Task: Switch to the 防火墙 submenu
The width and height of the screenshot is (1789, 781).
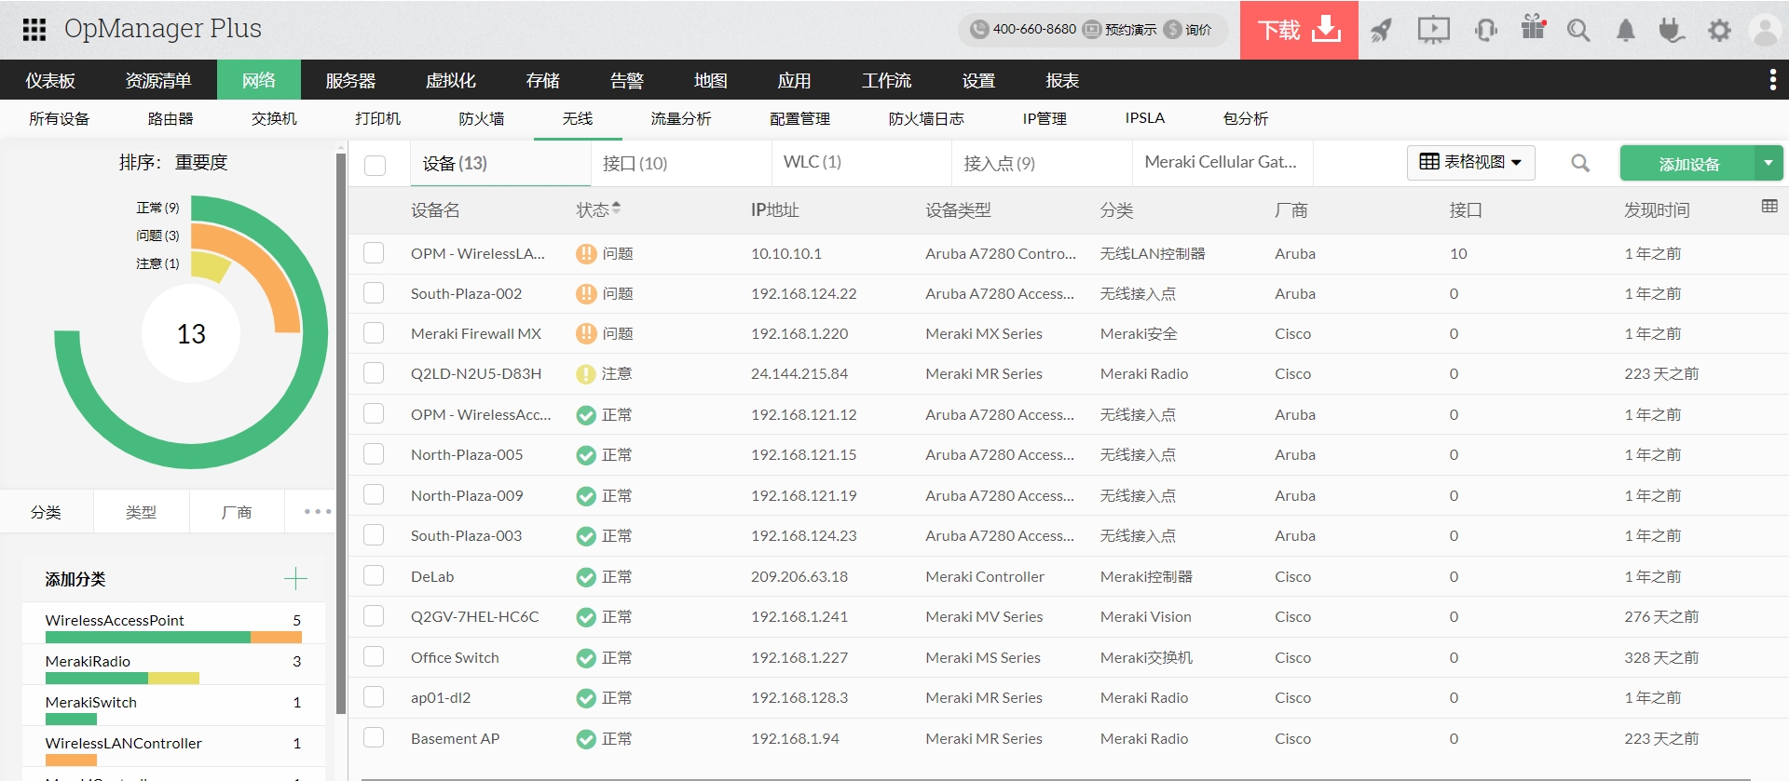Action: coord(482,118)
